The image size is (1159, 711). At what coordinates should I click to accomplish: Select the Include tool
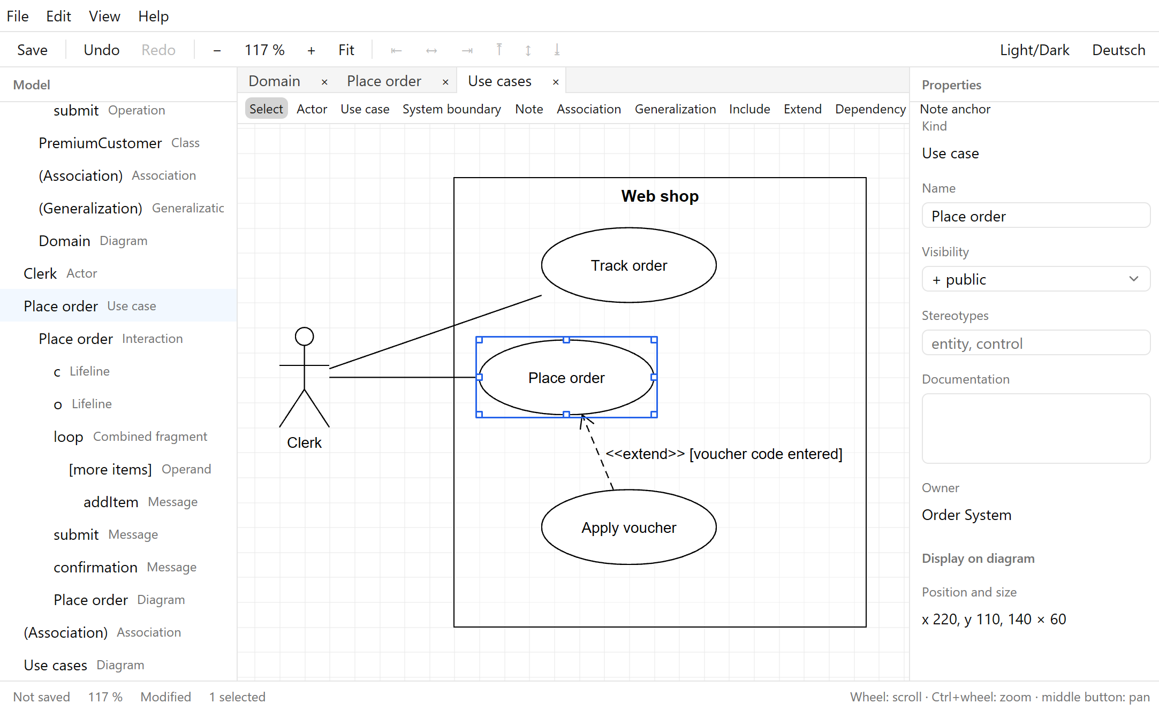(749, 109)
